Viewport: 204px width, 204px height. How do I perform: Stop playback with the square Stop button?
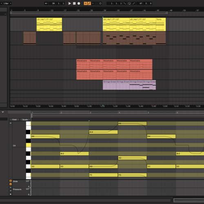click(74, 3)
